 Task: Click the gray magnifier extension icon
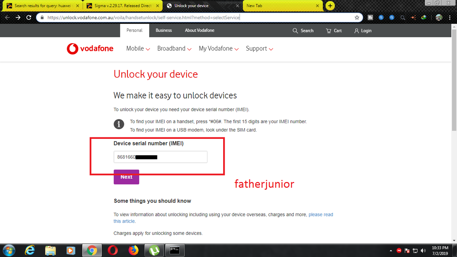403,17
